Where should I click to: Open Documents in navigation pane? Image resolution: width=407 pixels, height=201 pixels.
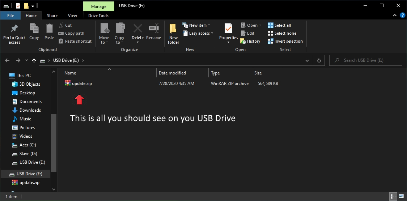pos(27,102)
